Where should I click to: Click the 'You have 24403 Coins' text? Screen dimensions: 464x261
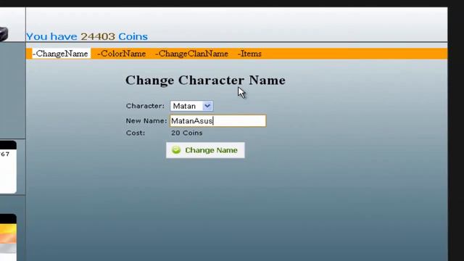pyautogui.click(x=87, y=36)
